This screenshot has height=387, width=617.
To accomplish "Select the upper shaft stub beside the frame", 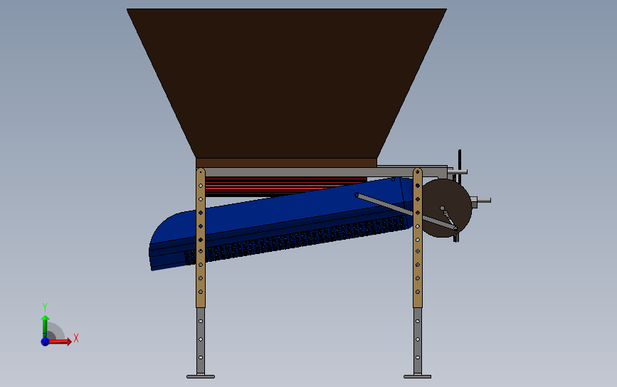I will pyautogui.click(x=458, y=172).
